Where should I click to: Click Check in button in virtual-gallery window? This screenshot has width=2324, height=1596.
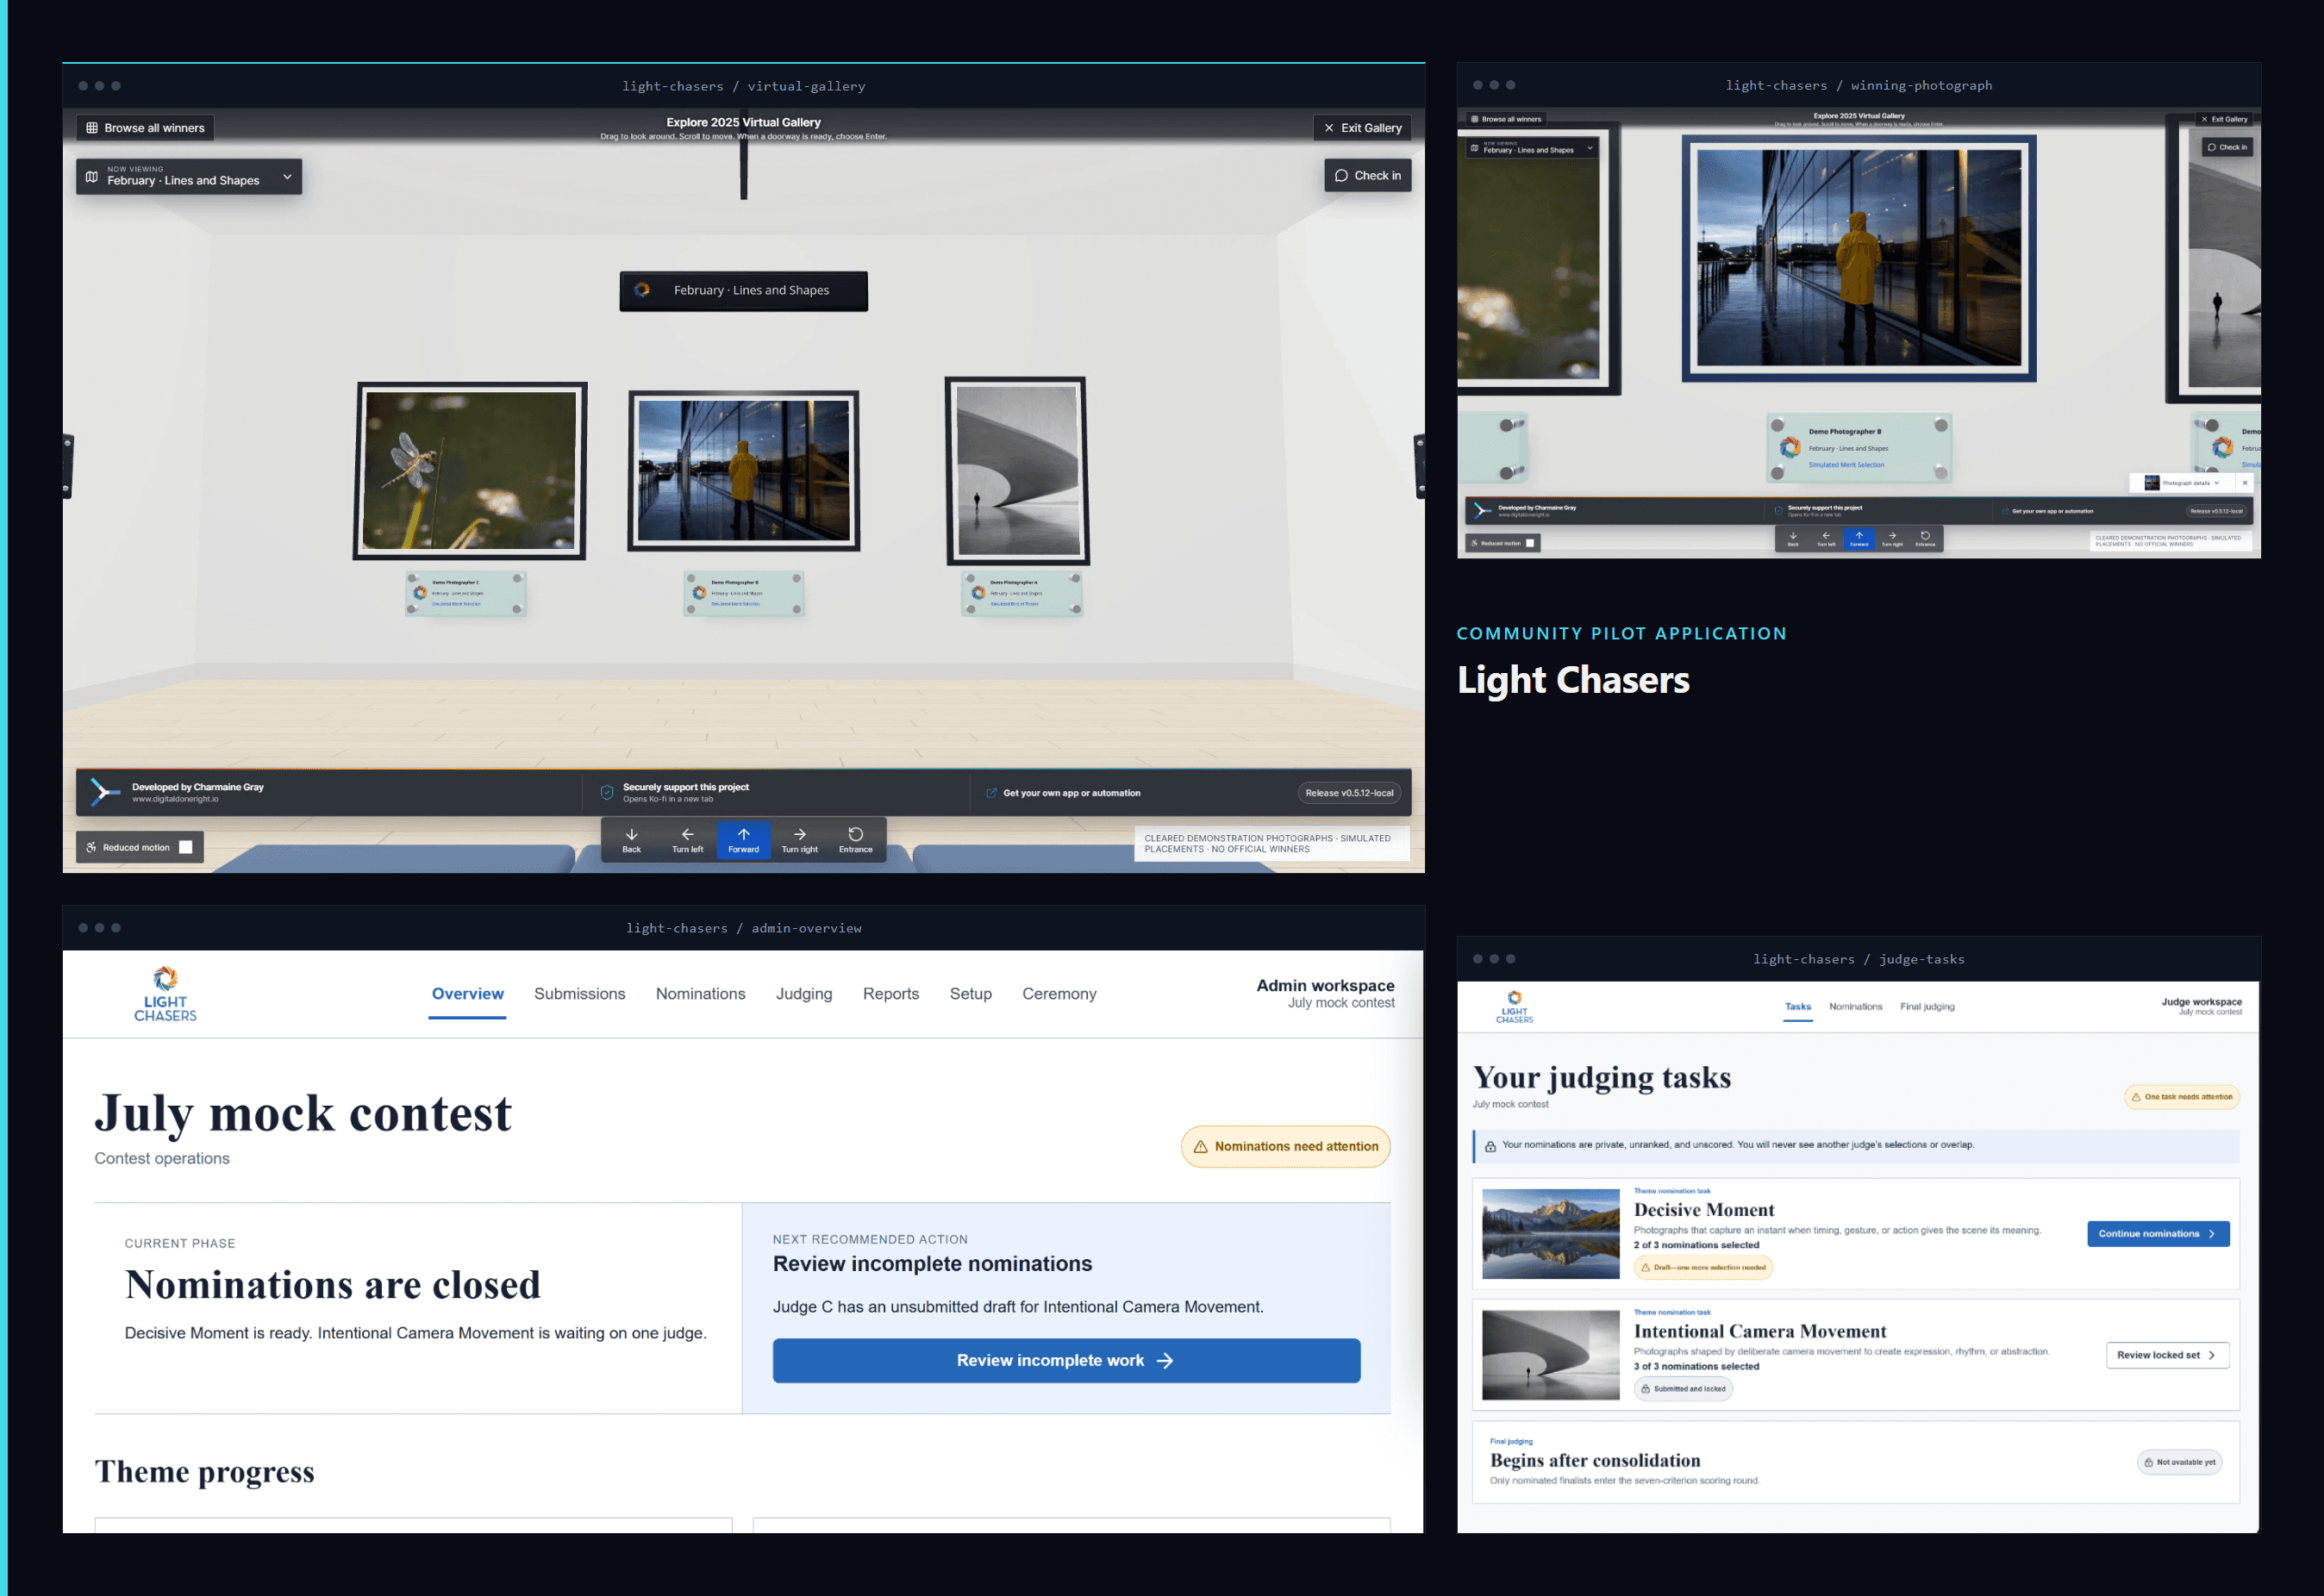pos(1367,176)
